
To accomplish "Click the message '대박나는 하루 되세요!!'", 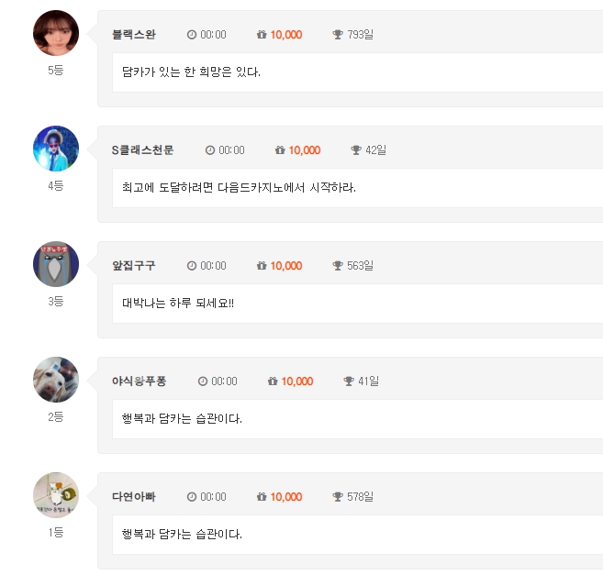I will (178, 303).
